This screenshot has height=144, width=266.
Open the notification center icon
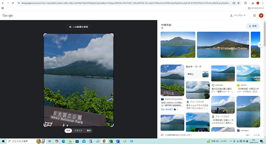tap(262, 141)
